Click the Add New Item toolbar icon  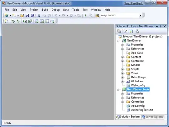(14, 16)
